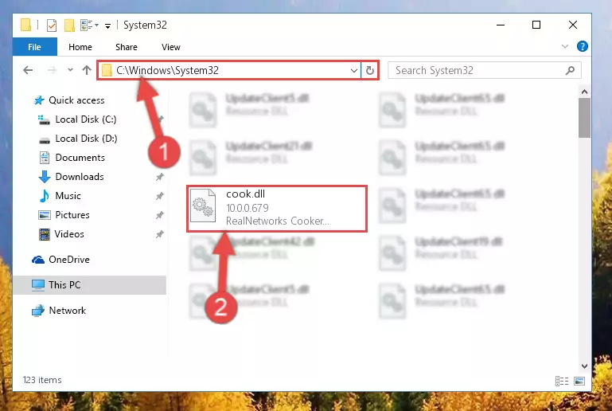
Task: Click the scroll up arrow of file list
Action: (584, 92)
